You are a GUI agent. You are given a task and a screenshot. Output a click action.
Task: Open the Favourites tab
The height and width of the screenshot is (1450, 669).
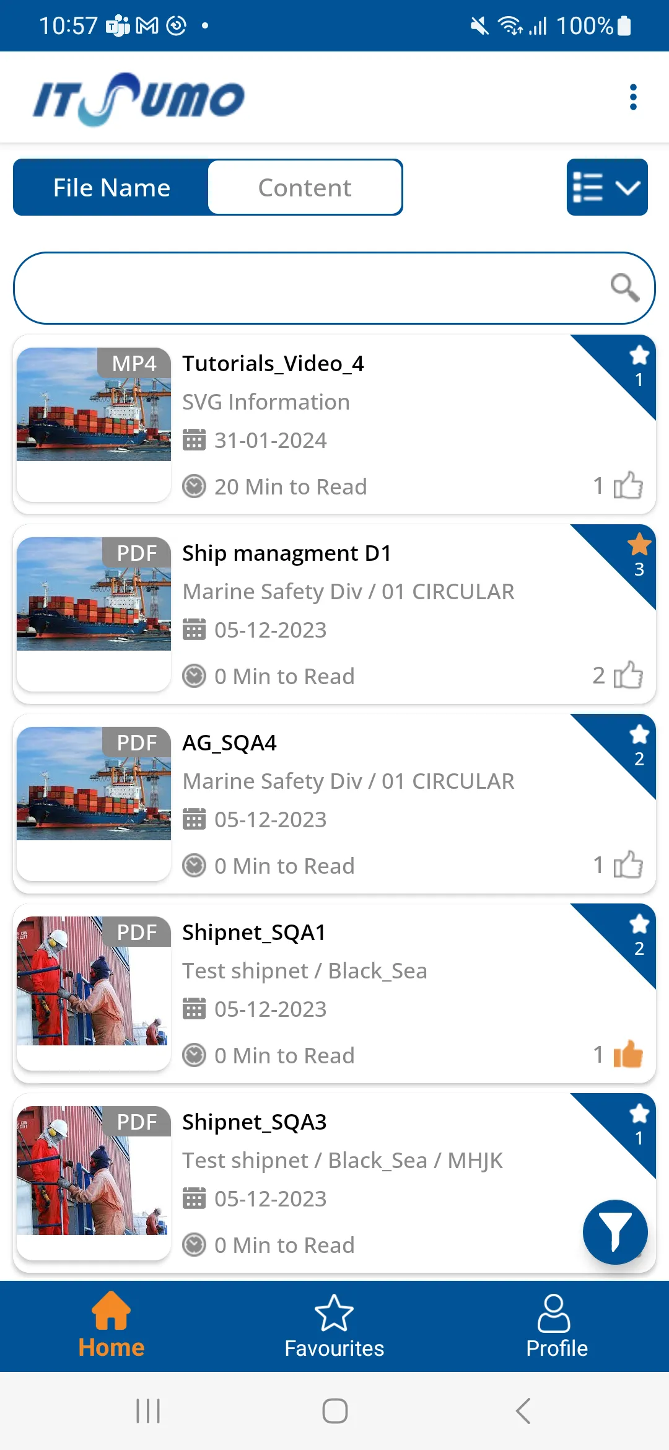click(x=334, y=1326)
